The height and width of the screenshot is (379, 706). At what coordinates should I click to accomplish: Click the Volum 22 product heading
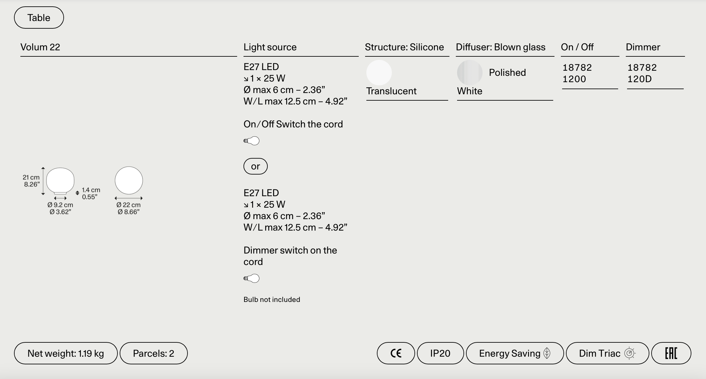pyautogui.click(x=40, y=47)
